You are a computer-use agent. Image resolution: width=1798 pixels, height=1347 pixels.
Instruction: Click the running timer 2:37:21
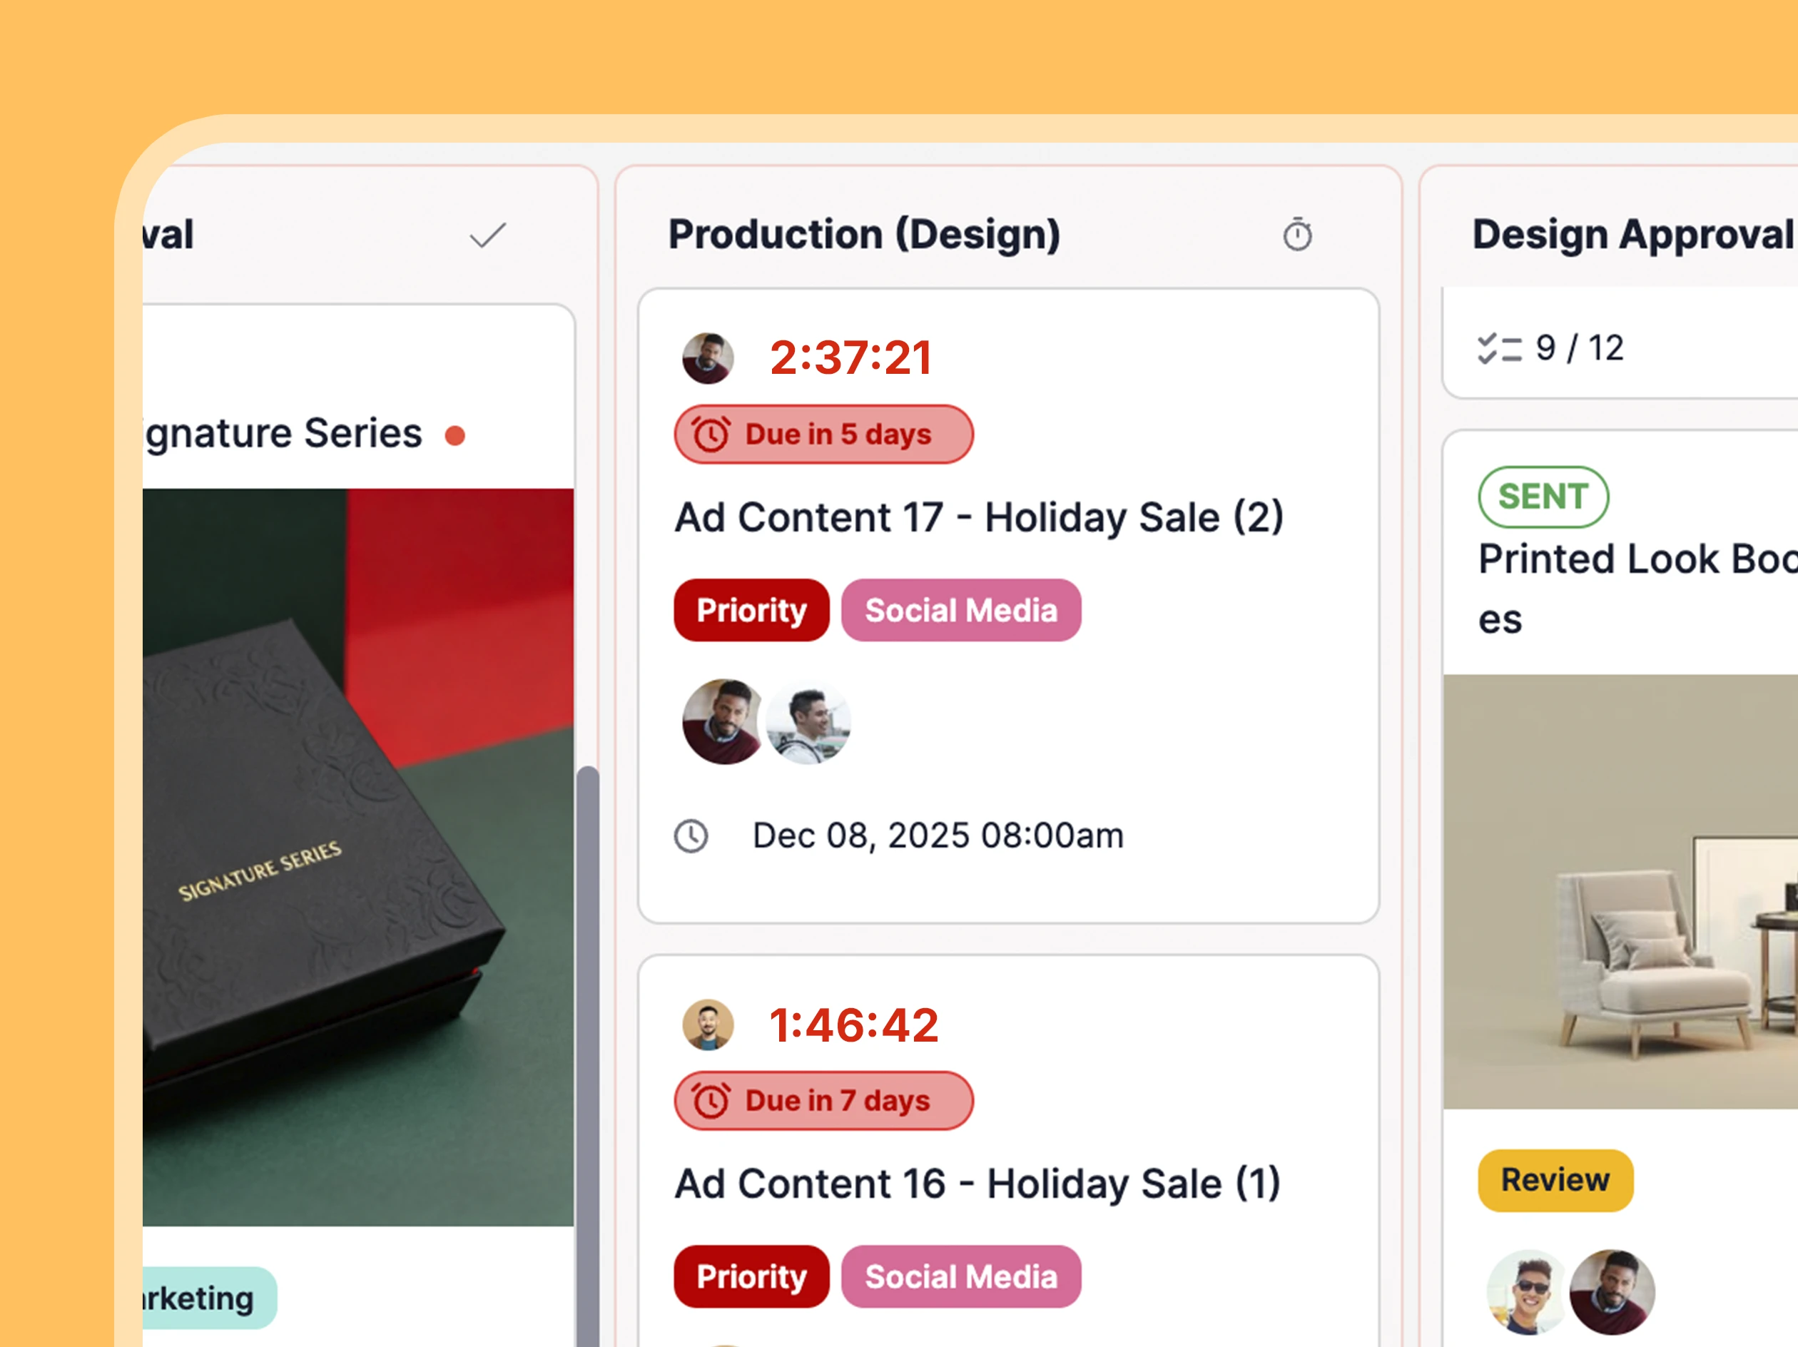[850, 357]
